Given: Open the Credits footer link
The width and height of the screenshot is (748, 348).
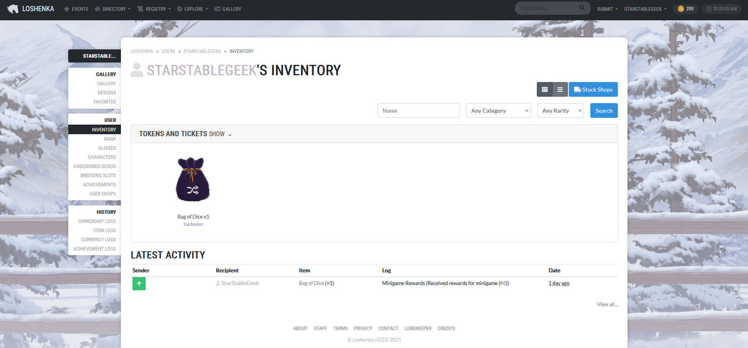Looking at the screenshot, I should 446,329.
